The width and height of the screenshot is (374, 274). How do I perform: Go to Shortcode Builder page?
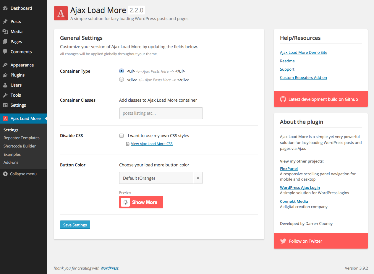point(20,146)
